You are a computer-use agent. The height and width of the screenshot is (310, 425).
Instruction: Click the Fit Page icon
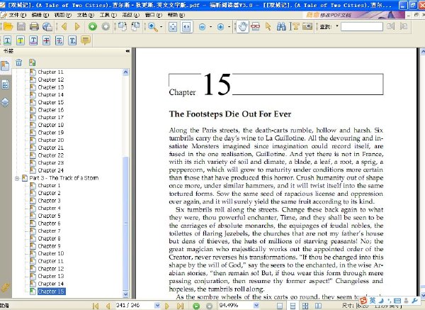[x=173, y=27]
